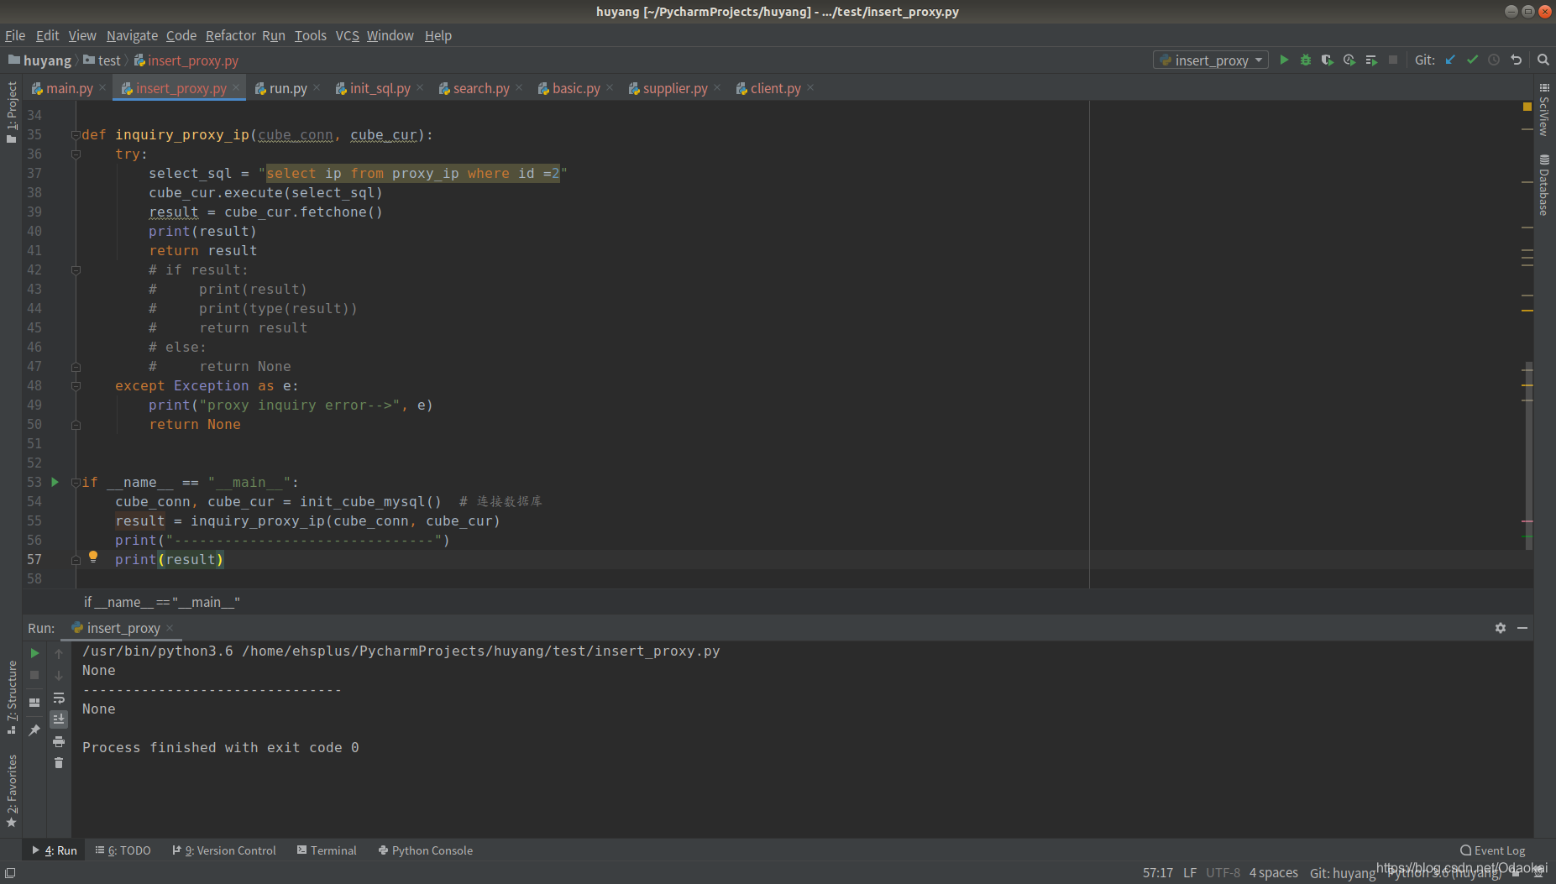Open the Structure side panel

click(12, 697)
